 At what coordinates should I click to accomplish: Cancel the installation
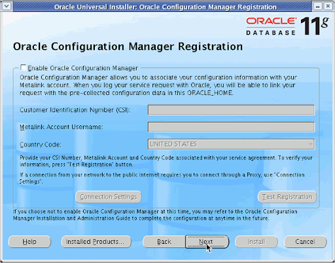[306, 241]
